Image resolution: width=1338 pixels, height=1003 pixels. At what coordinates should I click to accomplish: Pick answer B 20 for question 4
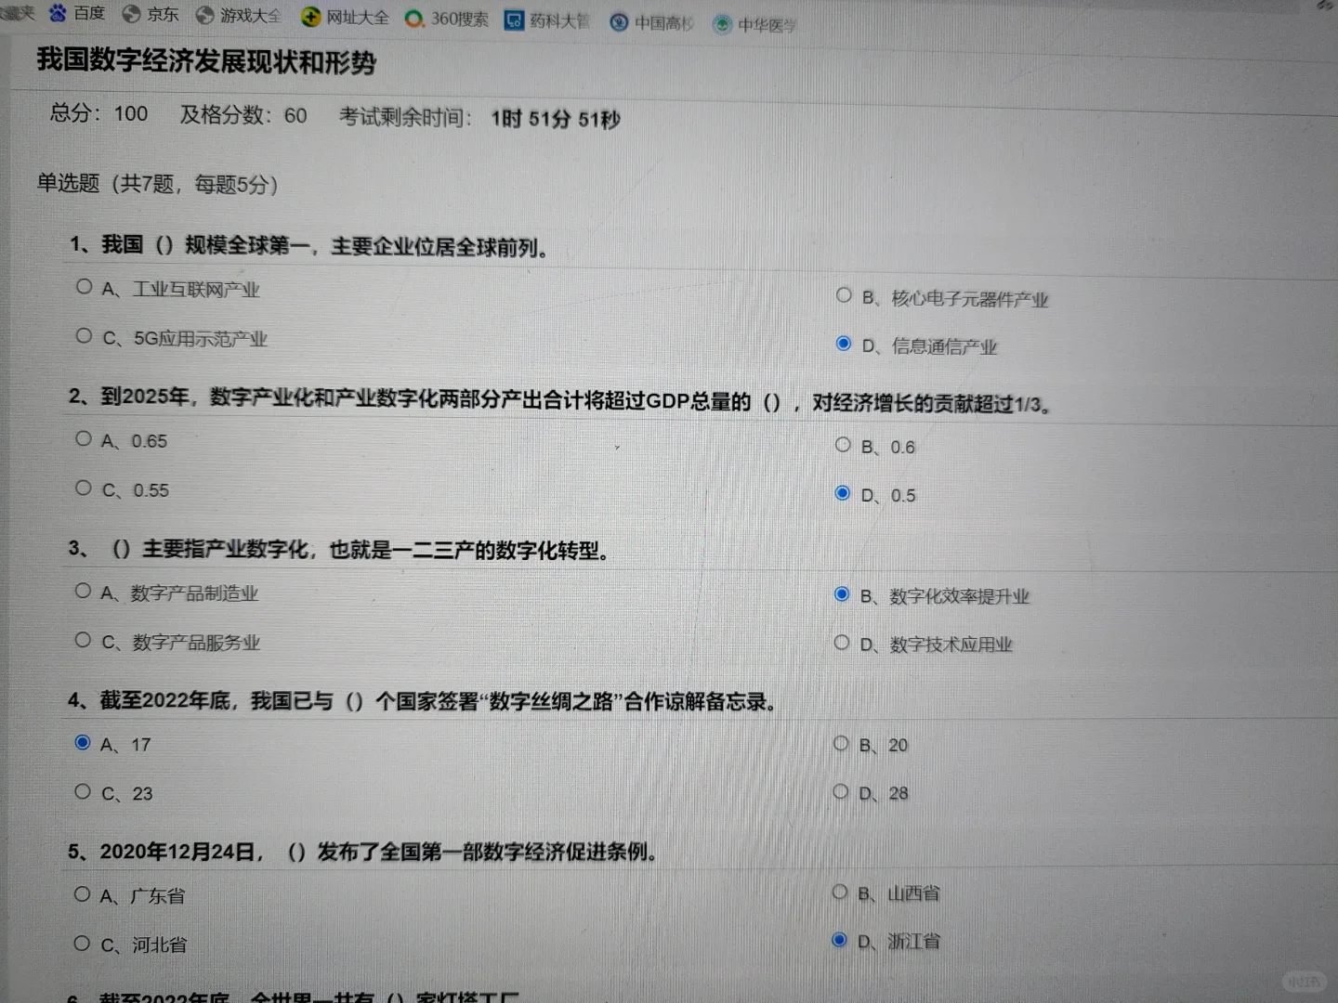click(841, 743)
